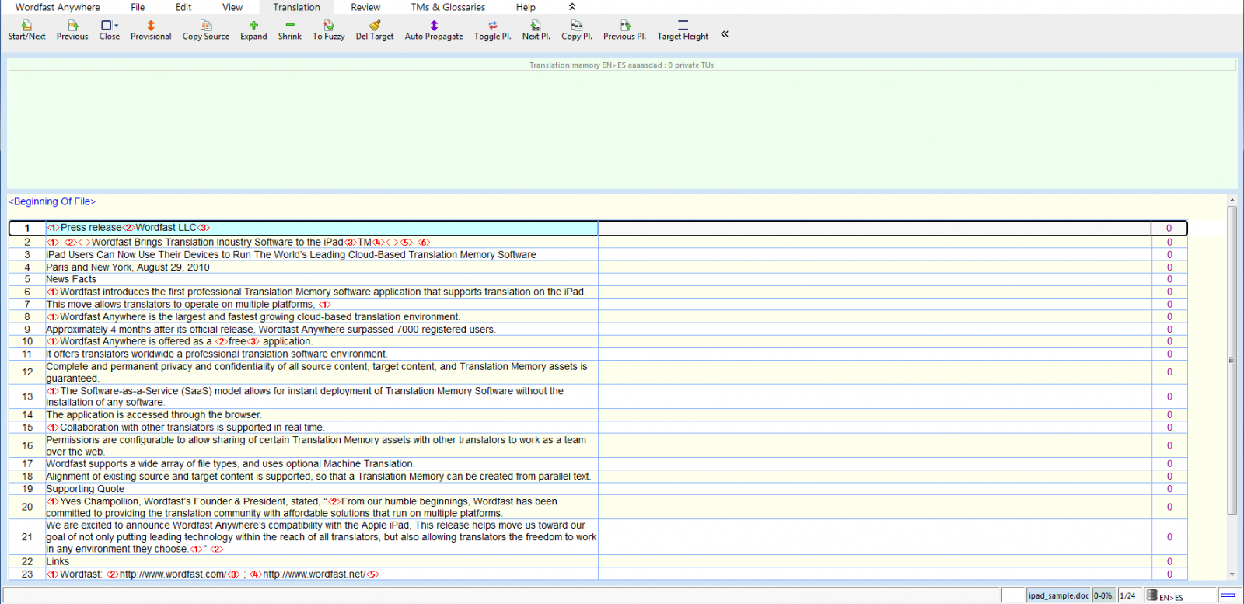Open the Close button dropdown arrow
This screenshot has width=1244, height=604.
click(117, 26)
